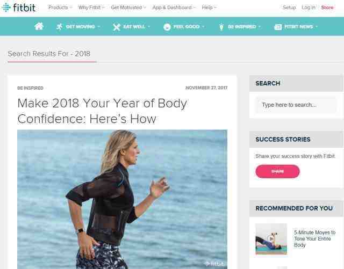Expand the Products dropdown menu

pyautogui.click(x=60, y=8)
